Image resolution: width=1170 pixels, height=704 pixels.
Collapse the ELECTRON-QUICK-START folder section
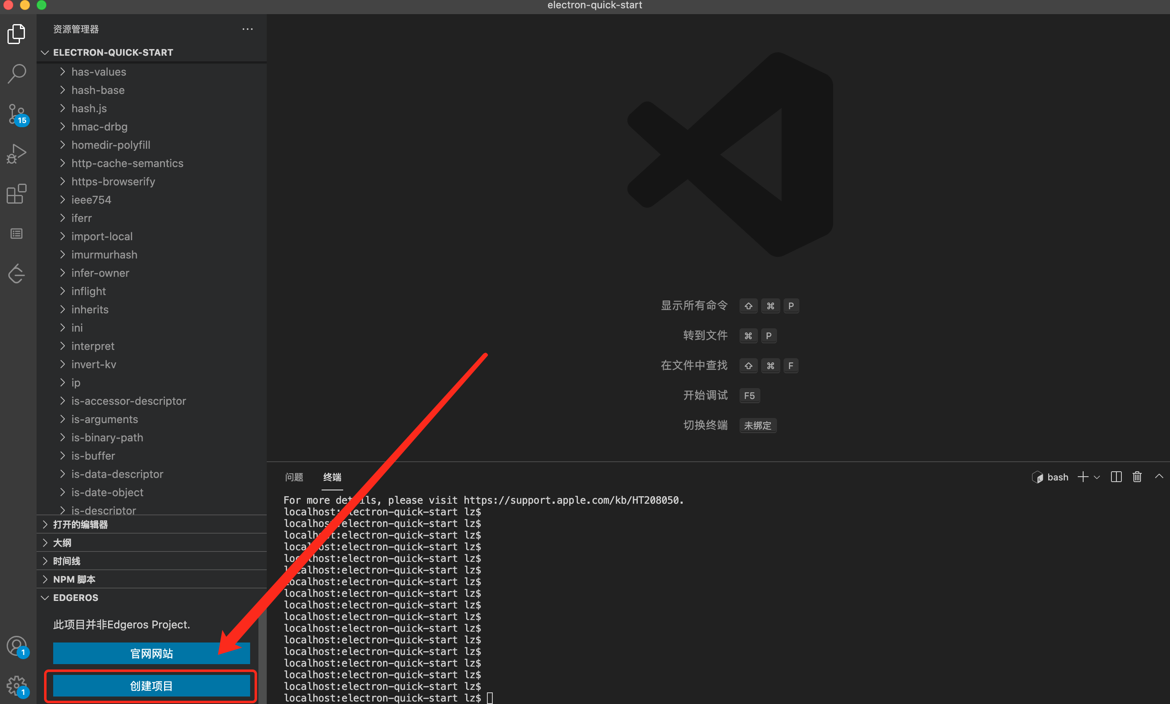151,52
